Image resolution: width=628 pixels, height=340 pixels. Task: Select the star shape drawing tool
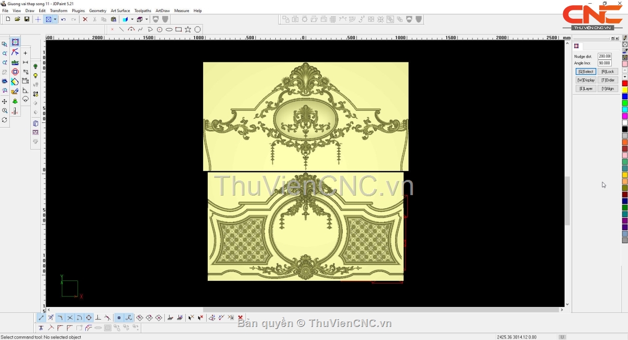(188, 30)
